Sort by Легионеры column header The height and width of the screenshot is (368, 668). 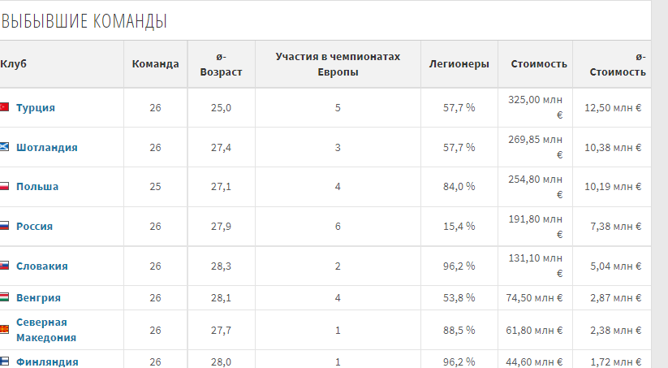[459, 64]
